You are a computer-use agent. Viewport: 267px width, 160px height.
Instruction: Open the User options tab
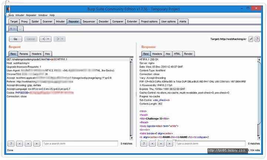[168, 22]
